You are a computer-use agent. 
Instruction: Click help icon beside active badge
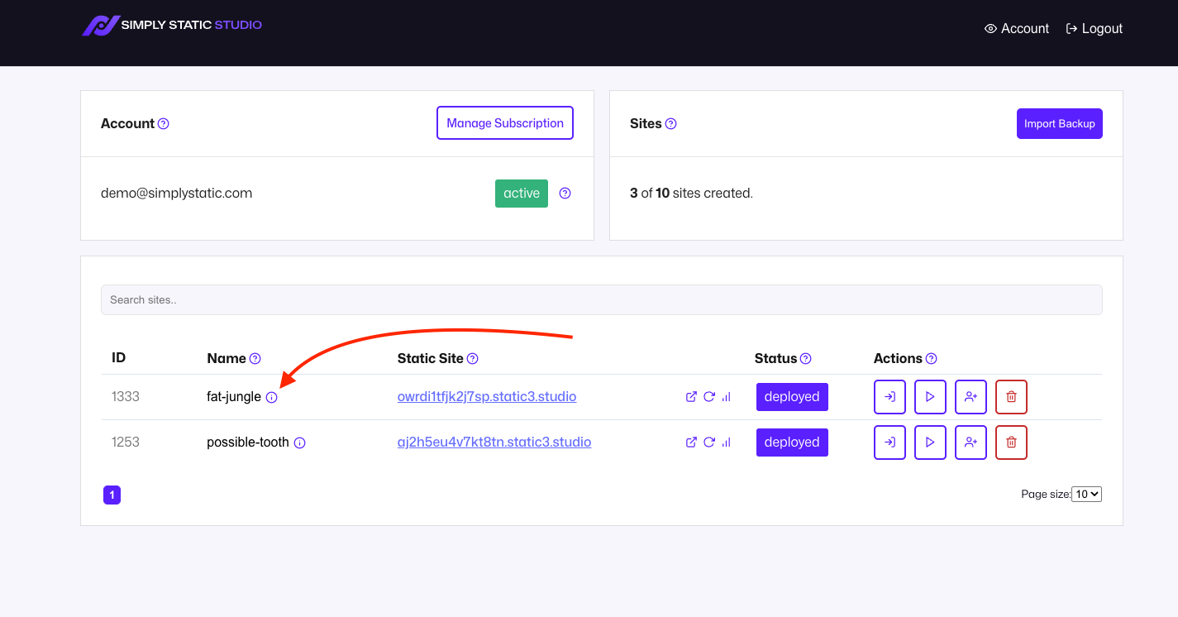(x=565, y=194)
